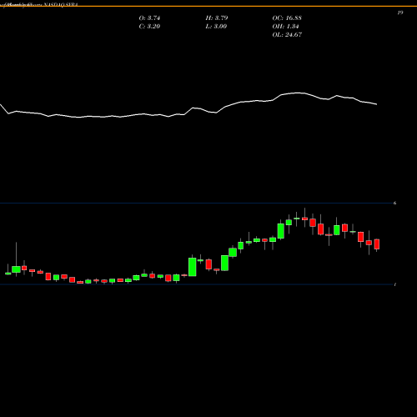Click the rightmost end of the white line

[x=377, y=104]
